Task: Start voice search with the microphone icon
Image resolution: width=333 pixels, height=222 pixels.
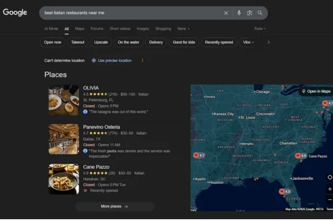Action: (239, 13)
